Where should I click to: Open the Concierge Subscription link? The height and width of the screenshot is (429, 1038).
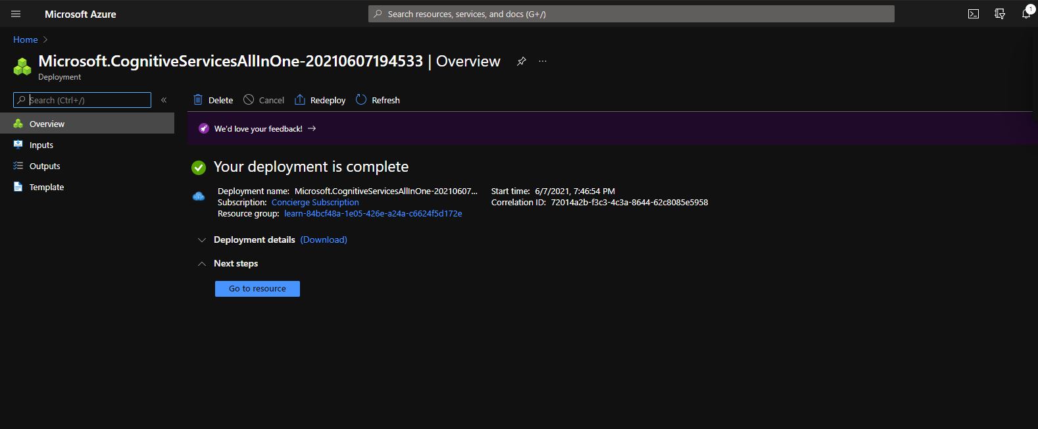coord(315,203)
